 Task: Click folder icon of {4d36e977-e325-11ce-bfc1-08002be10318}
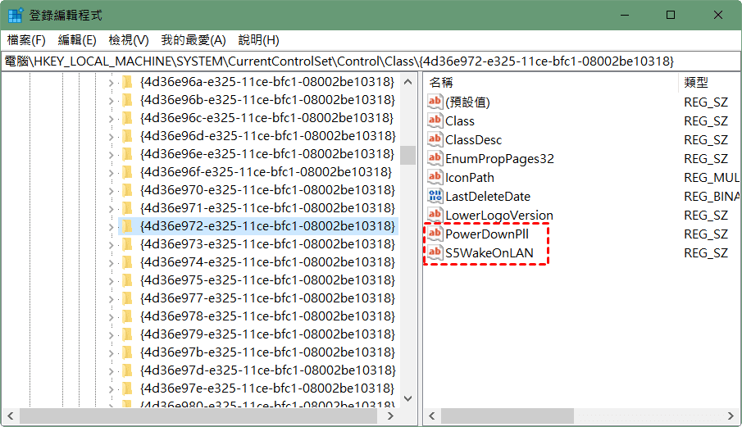127,298
